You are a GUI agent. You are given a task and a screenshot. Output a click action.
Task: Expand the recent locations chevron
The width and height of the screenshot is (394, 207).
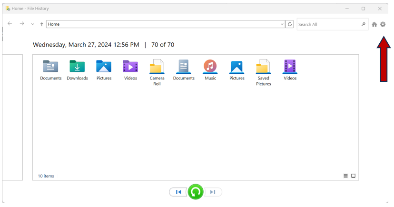tap(32, 24)
